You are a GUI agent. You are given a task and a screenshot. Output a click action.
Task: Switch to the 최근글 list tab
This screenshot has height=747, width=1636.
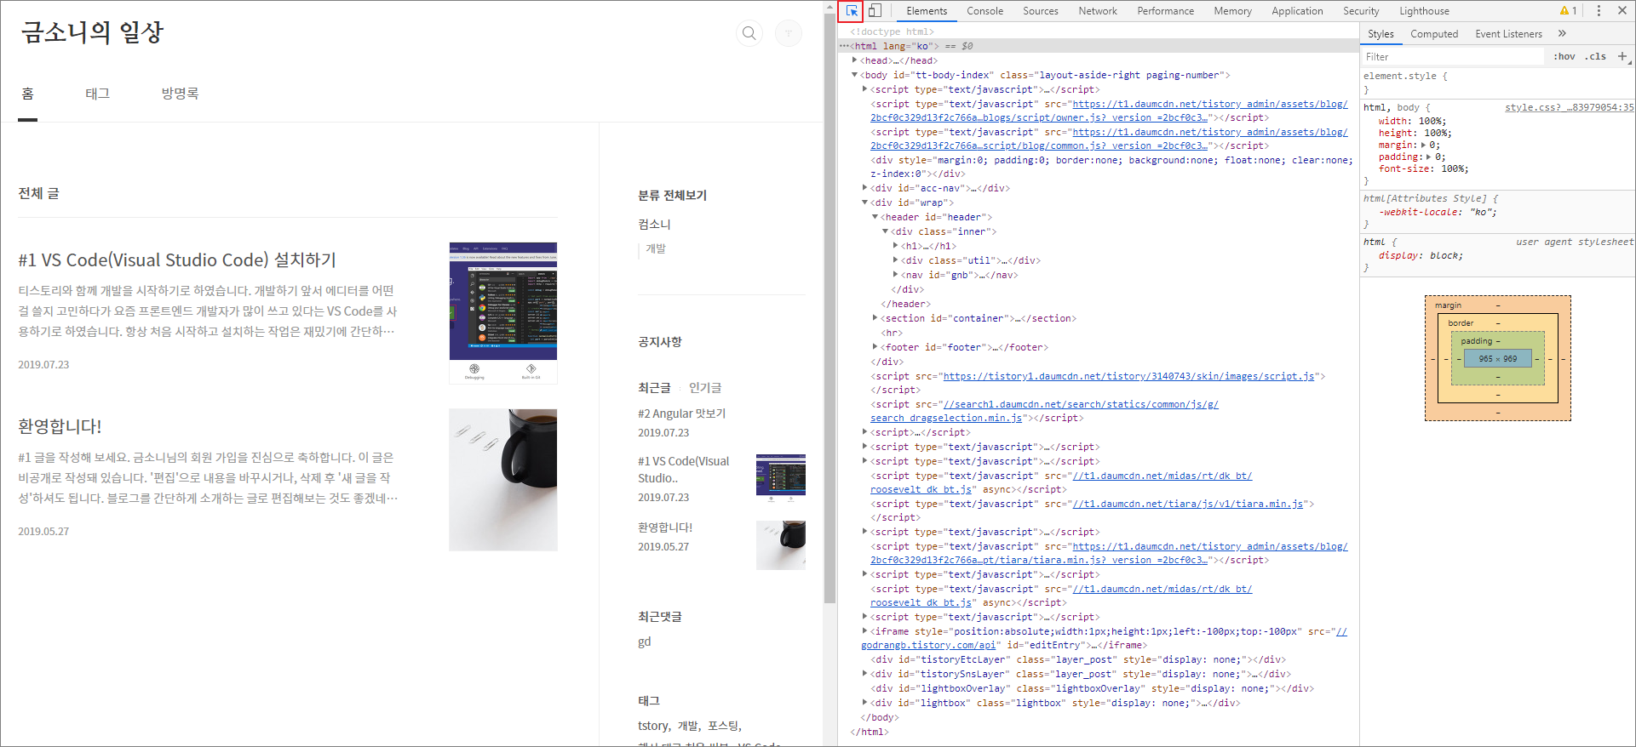(x=654, y=387)
